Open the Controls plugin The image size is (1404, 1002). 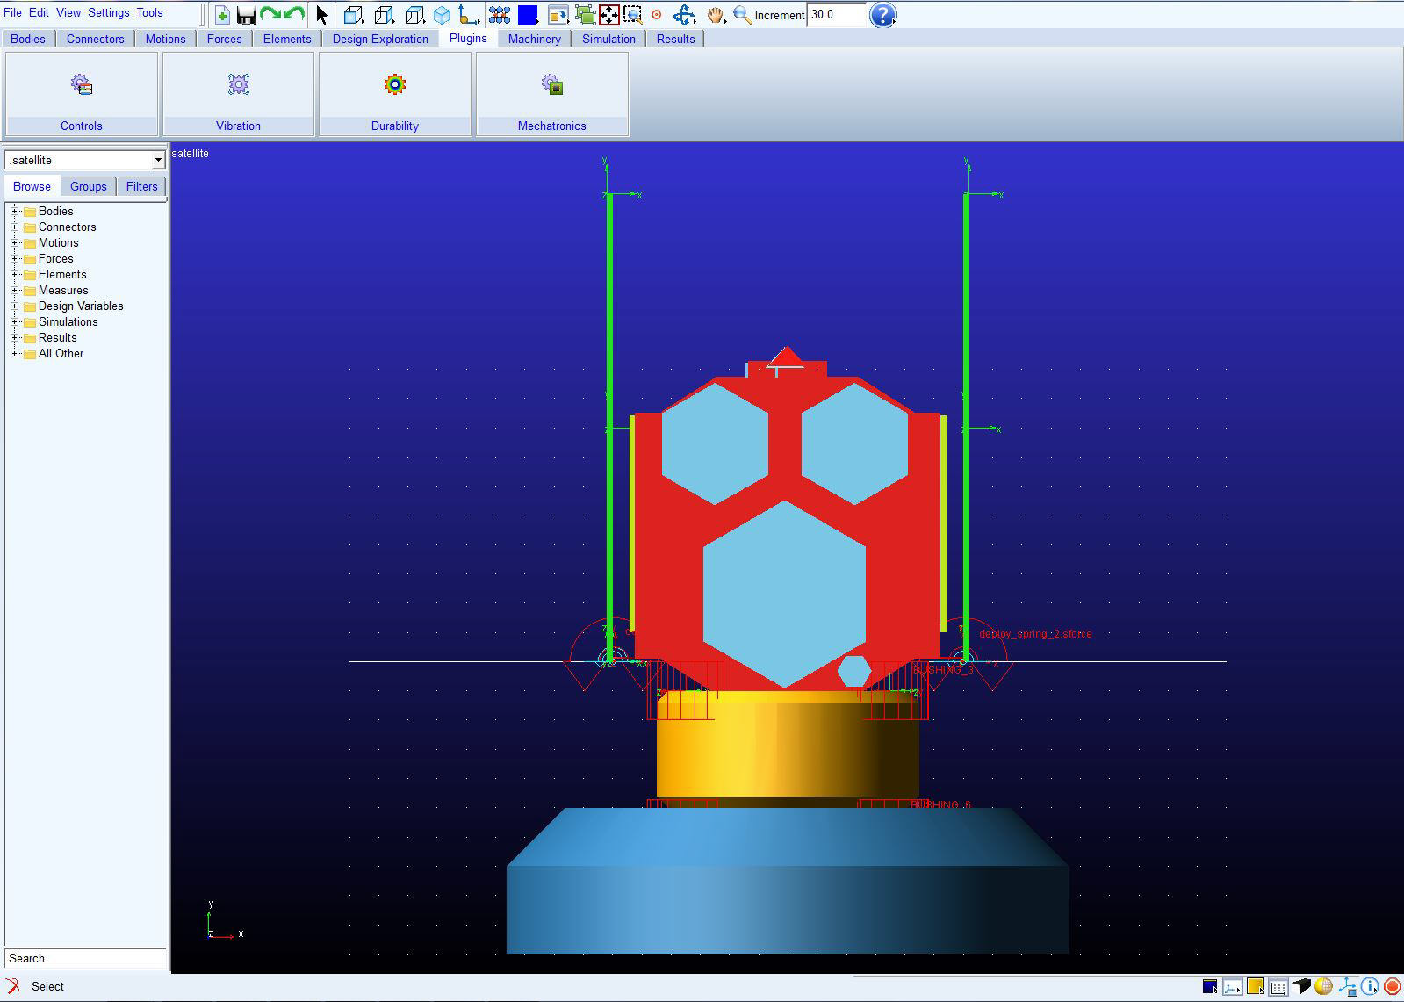(82, 94)
